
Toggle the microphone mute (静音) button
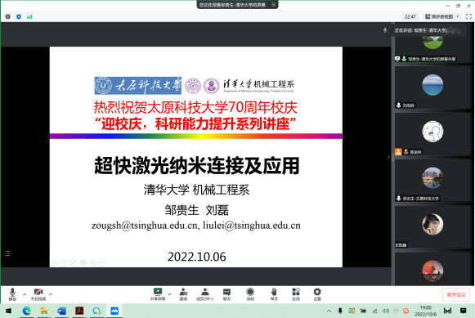coord(12,294)
